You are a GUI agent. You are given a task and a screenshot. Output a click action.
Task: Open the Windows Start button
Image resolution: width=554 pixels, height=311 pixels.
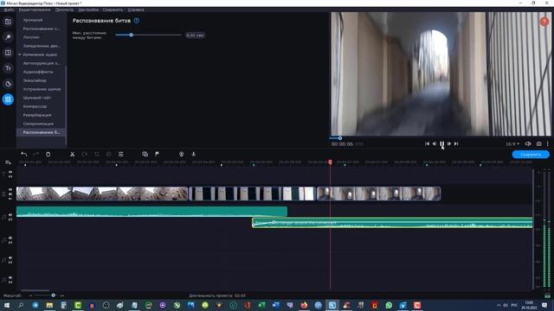(7, 305)
